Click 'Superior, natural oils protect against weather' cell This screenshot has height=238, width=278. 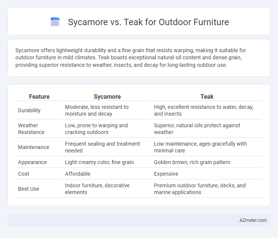tap(207, 129)
